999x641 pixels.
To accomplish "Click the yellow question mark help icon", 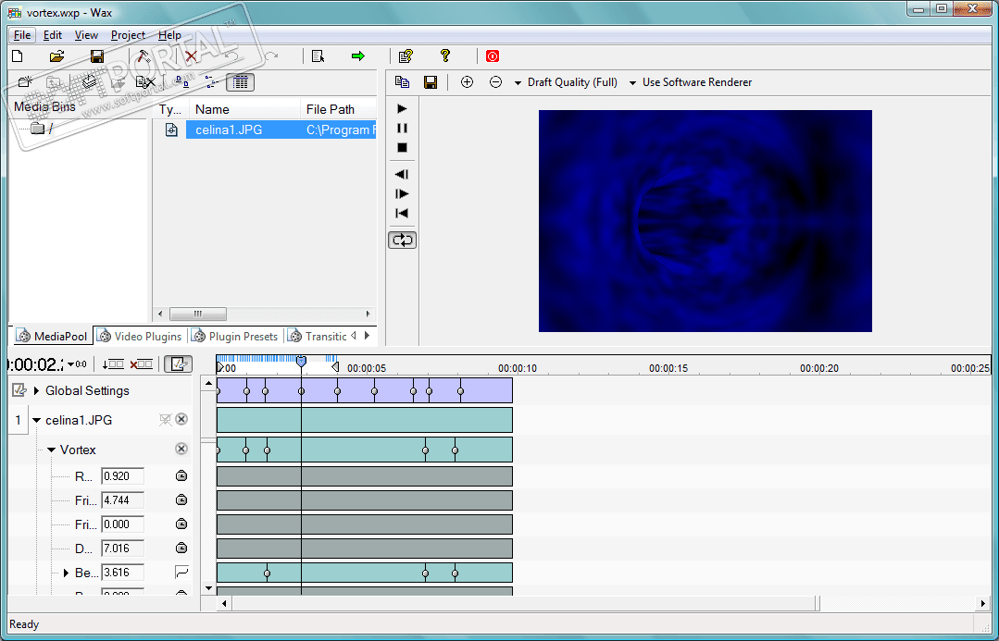I will click(444, 56).
